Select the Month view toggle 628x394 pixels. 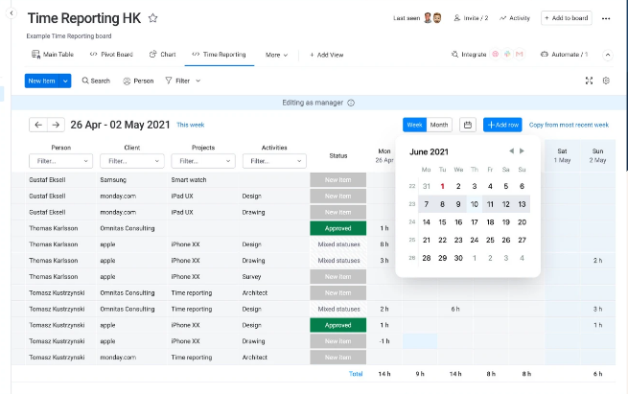coord(439,125)
